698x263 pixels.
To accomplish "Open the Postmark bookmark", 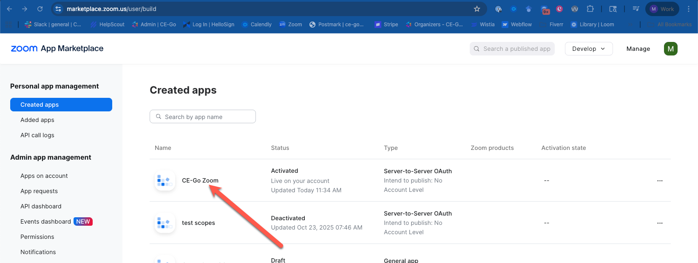I will coord(337,25).
